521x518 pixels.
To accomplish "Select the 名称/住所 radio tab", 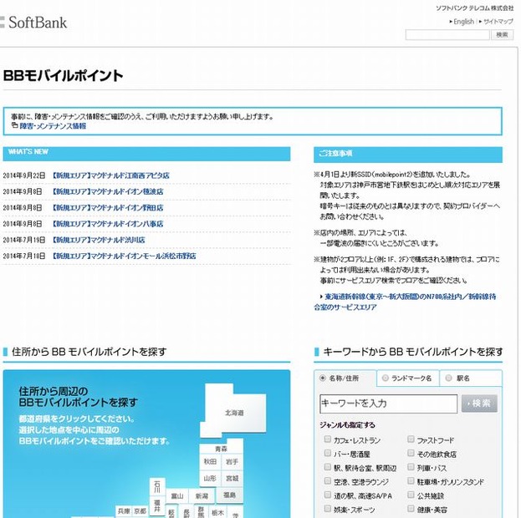I will point(322,378).
